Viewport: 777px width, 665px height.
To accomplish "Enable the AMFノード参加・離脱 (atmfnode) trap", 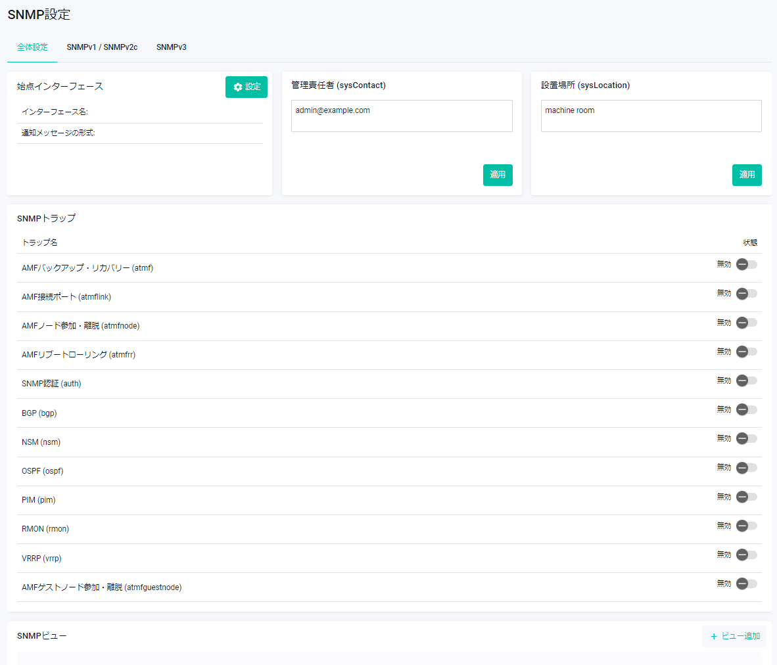I will point(746,323).
